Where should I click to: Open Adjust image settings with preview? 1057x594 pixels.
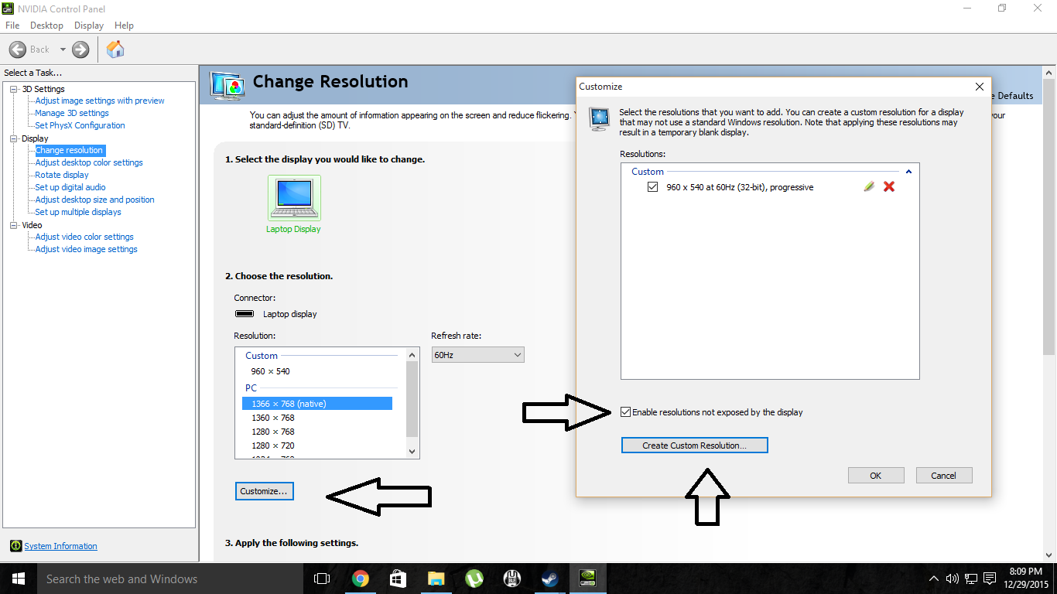[100, 101]
